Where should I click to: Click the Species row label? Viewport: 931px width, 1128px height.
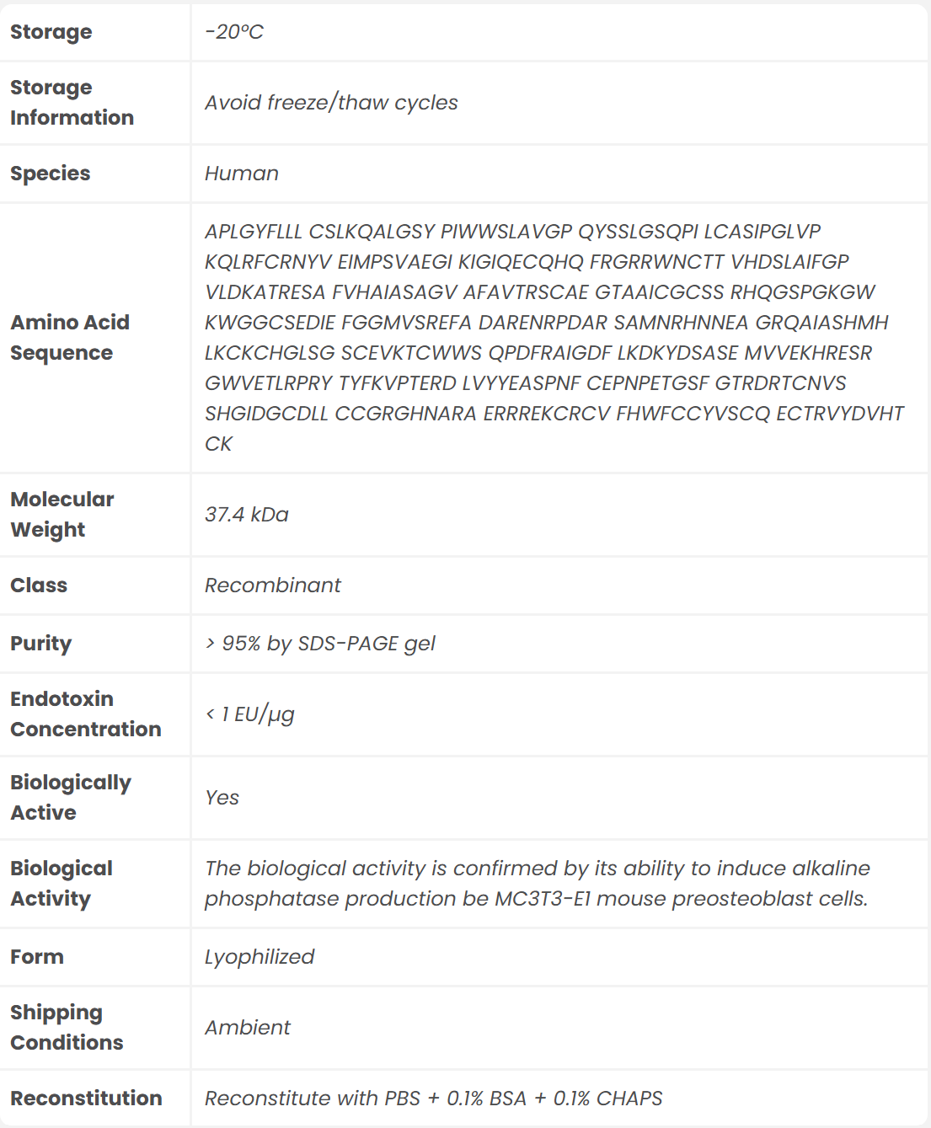click(x=51, y=174)
